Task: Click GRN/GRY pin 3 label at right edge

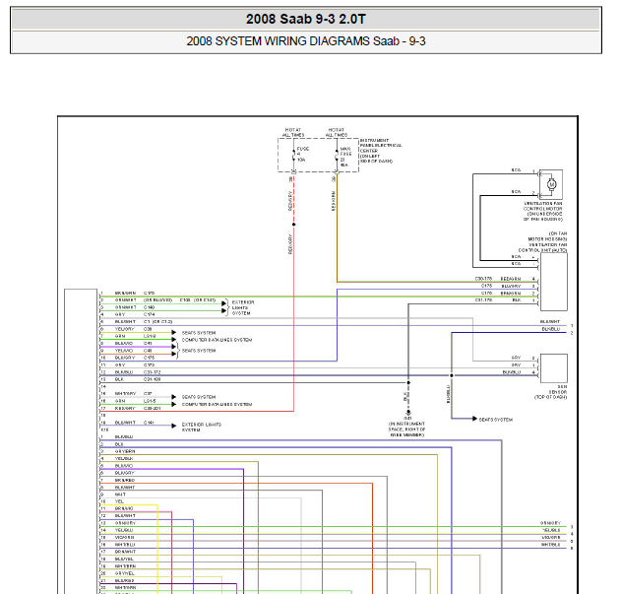Action: pos(550,523)
